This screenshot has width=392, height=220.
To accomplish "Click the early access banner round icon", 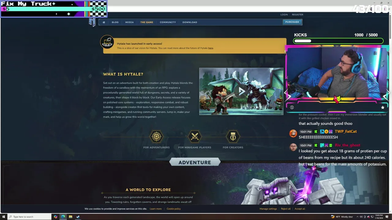I will click(107, 42).
